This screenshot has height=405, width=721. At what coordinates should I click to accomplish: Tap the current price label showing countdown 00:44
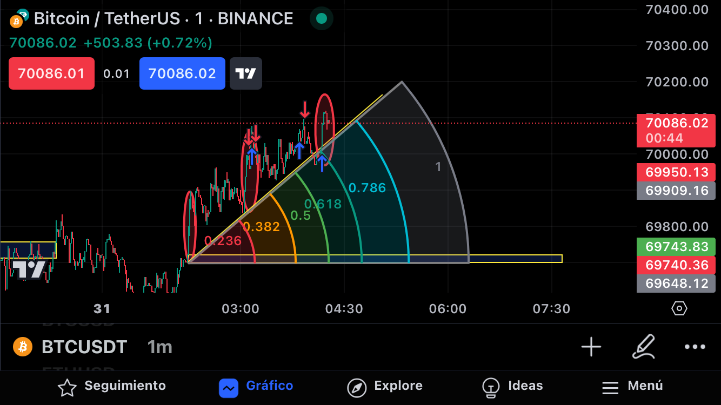coord(676,130)
